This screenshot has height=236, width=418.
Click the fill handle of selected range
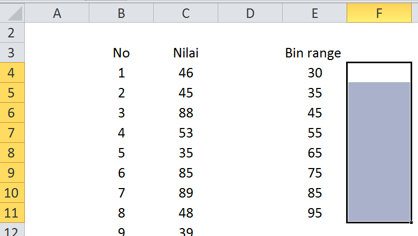[411, 222]
